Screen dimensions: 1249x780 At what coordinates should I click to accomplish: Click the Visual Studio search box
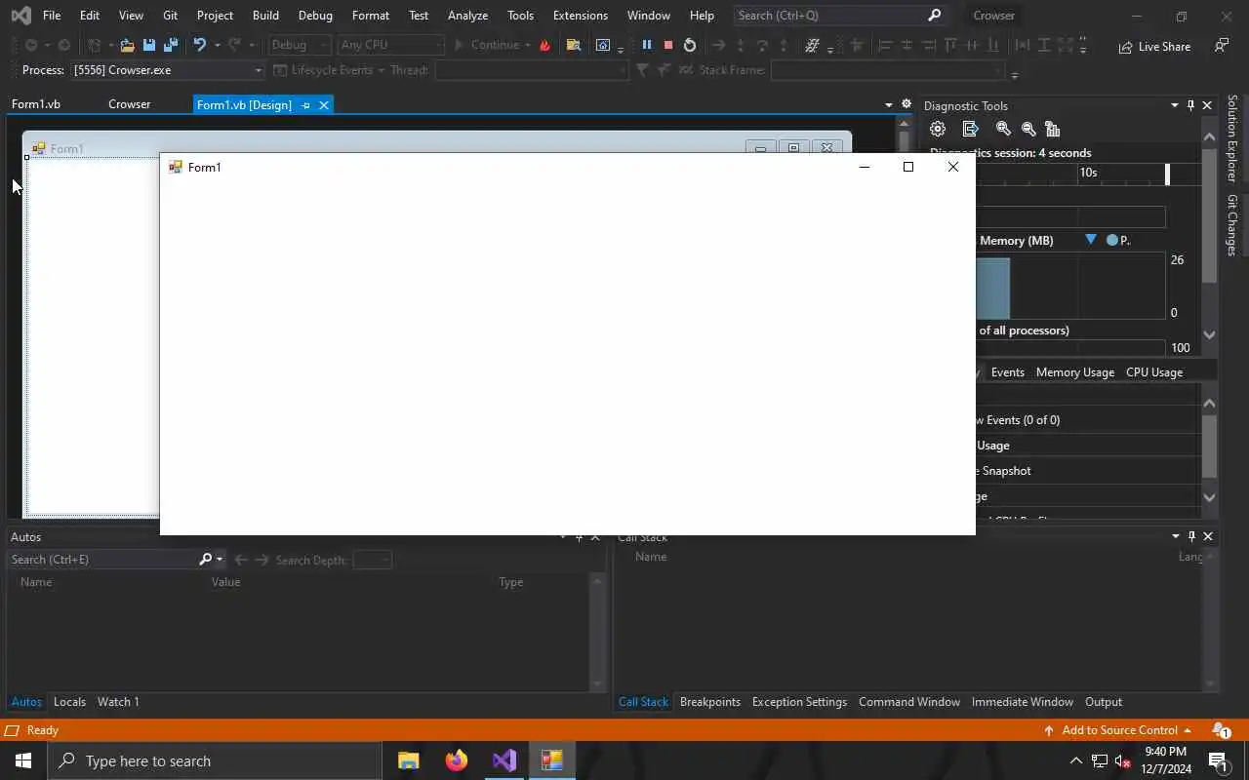pos(839,16)
